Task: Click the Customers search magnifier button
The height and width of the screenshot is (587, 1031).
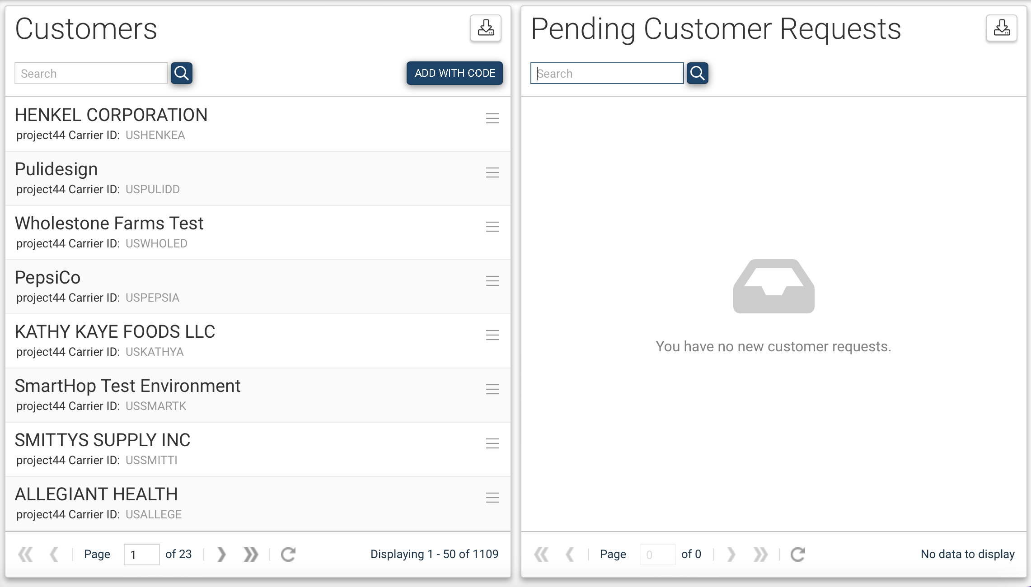Action: [x=182, y=73]
